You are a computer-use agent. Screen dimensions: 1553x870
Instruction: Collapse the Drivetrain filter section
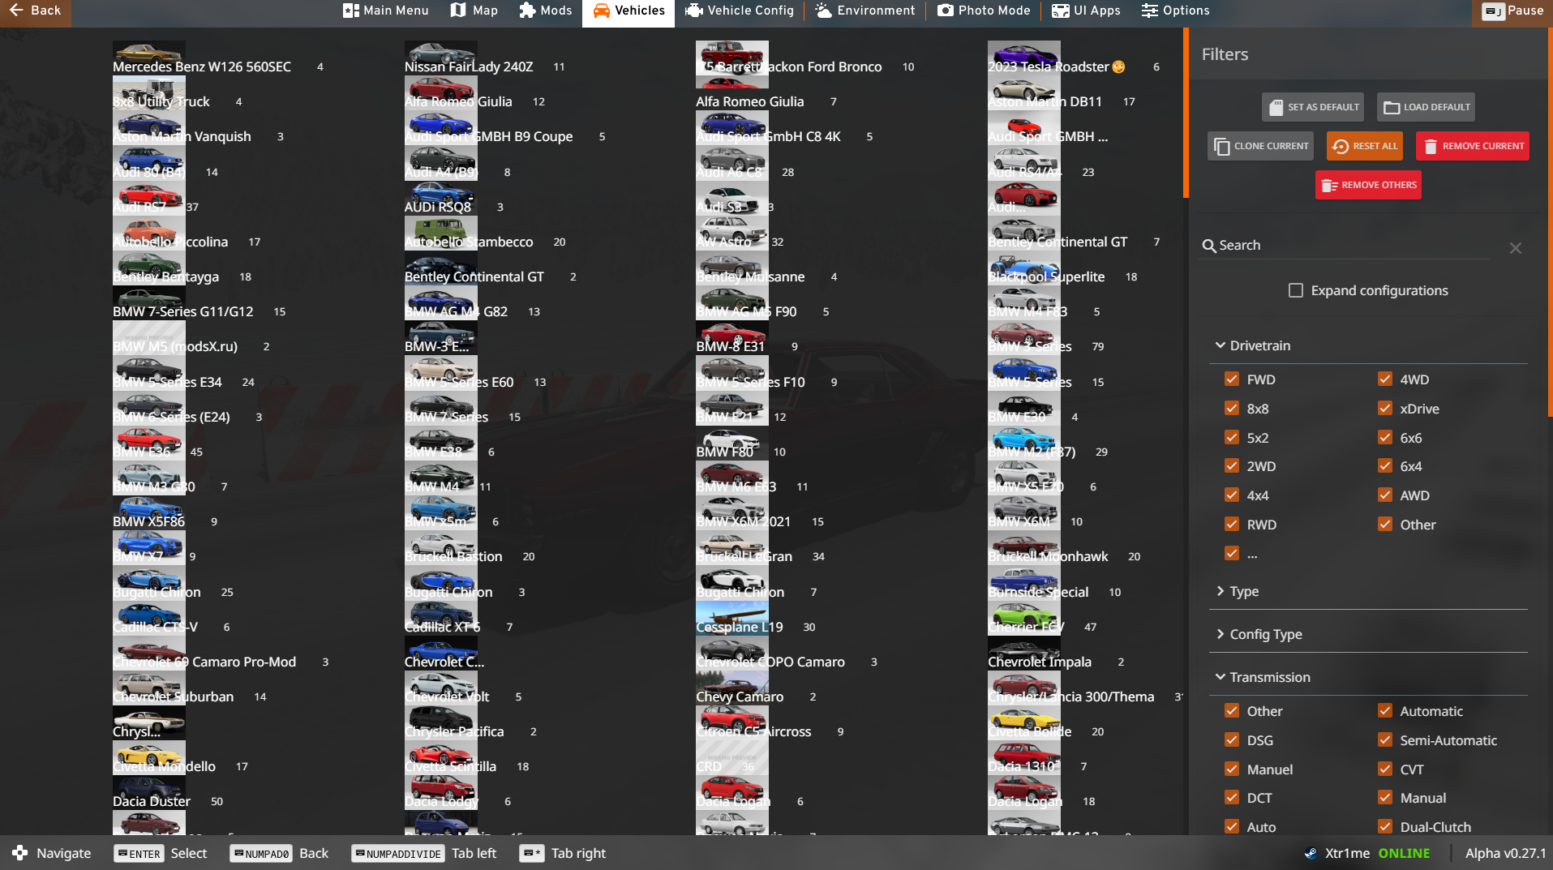click(x=1368, y=345)
